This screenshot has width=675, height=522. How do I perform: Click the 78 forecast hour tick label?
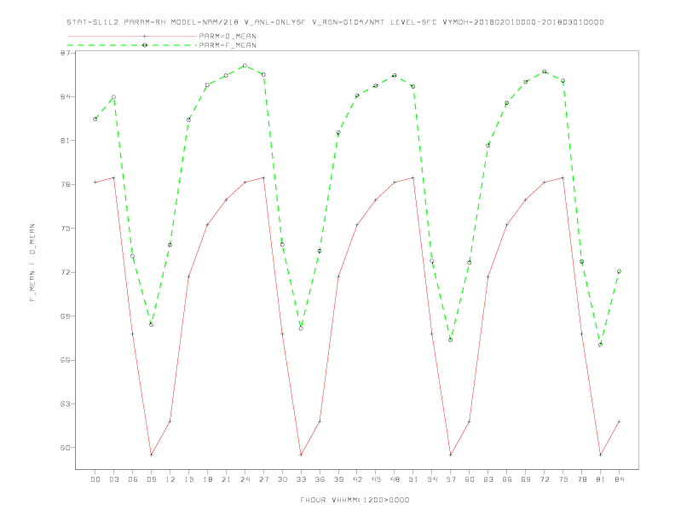click(x=581, y=479)
